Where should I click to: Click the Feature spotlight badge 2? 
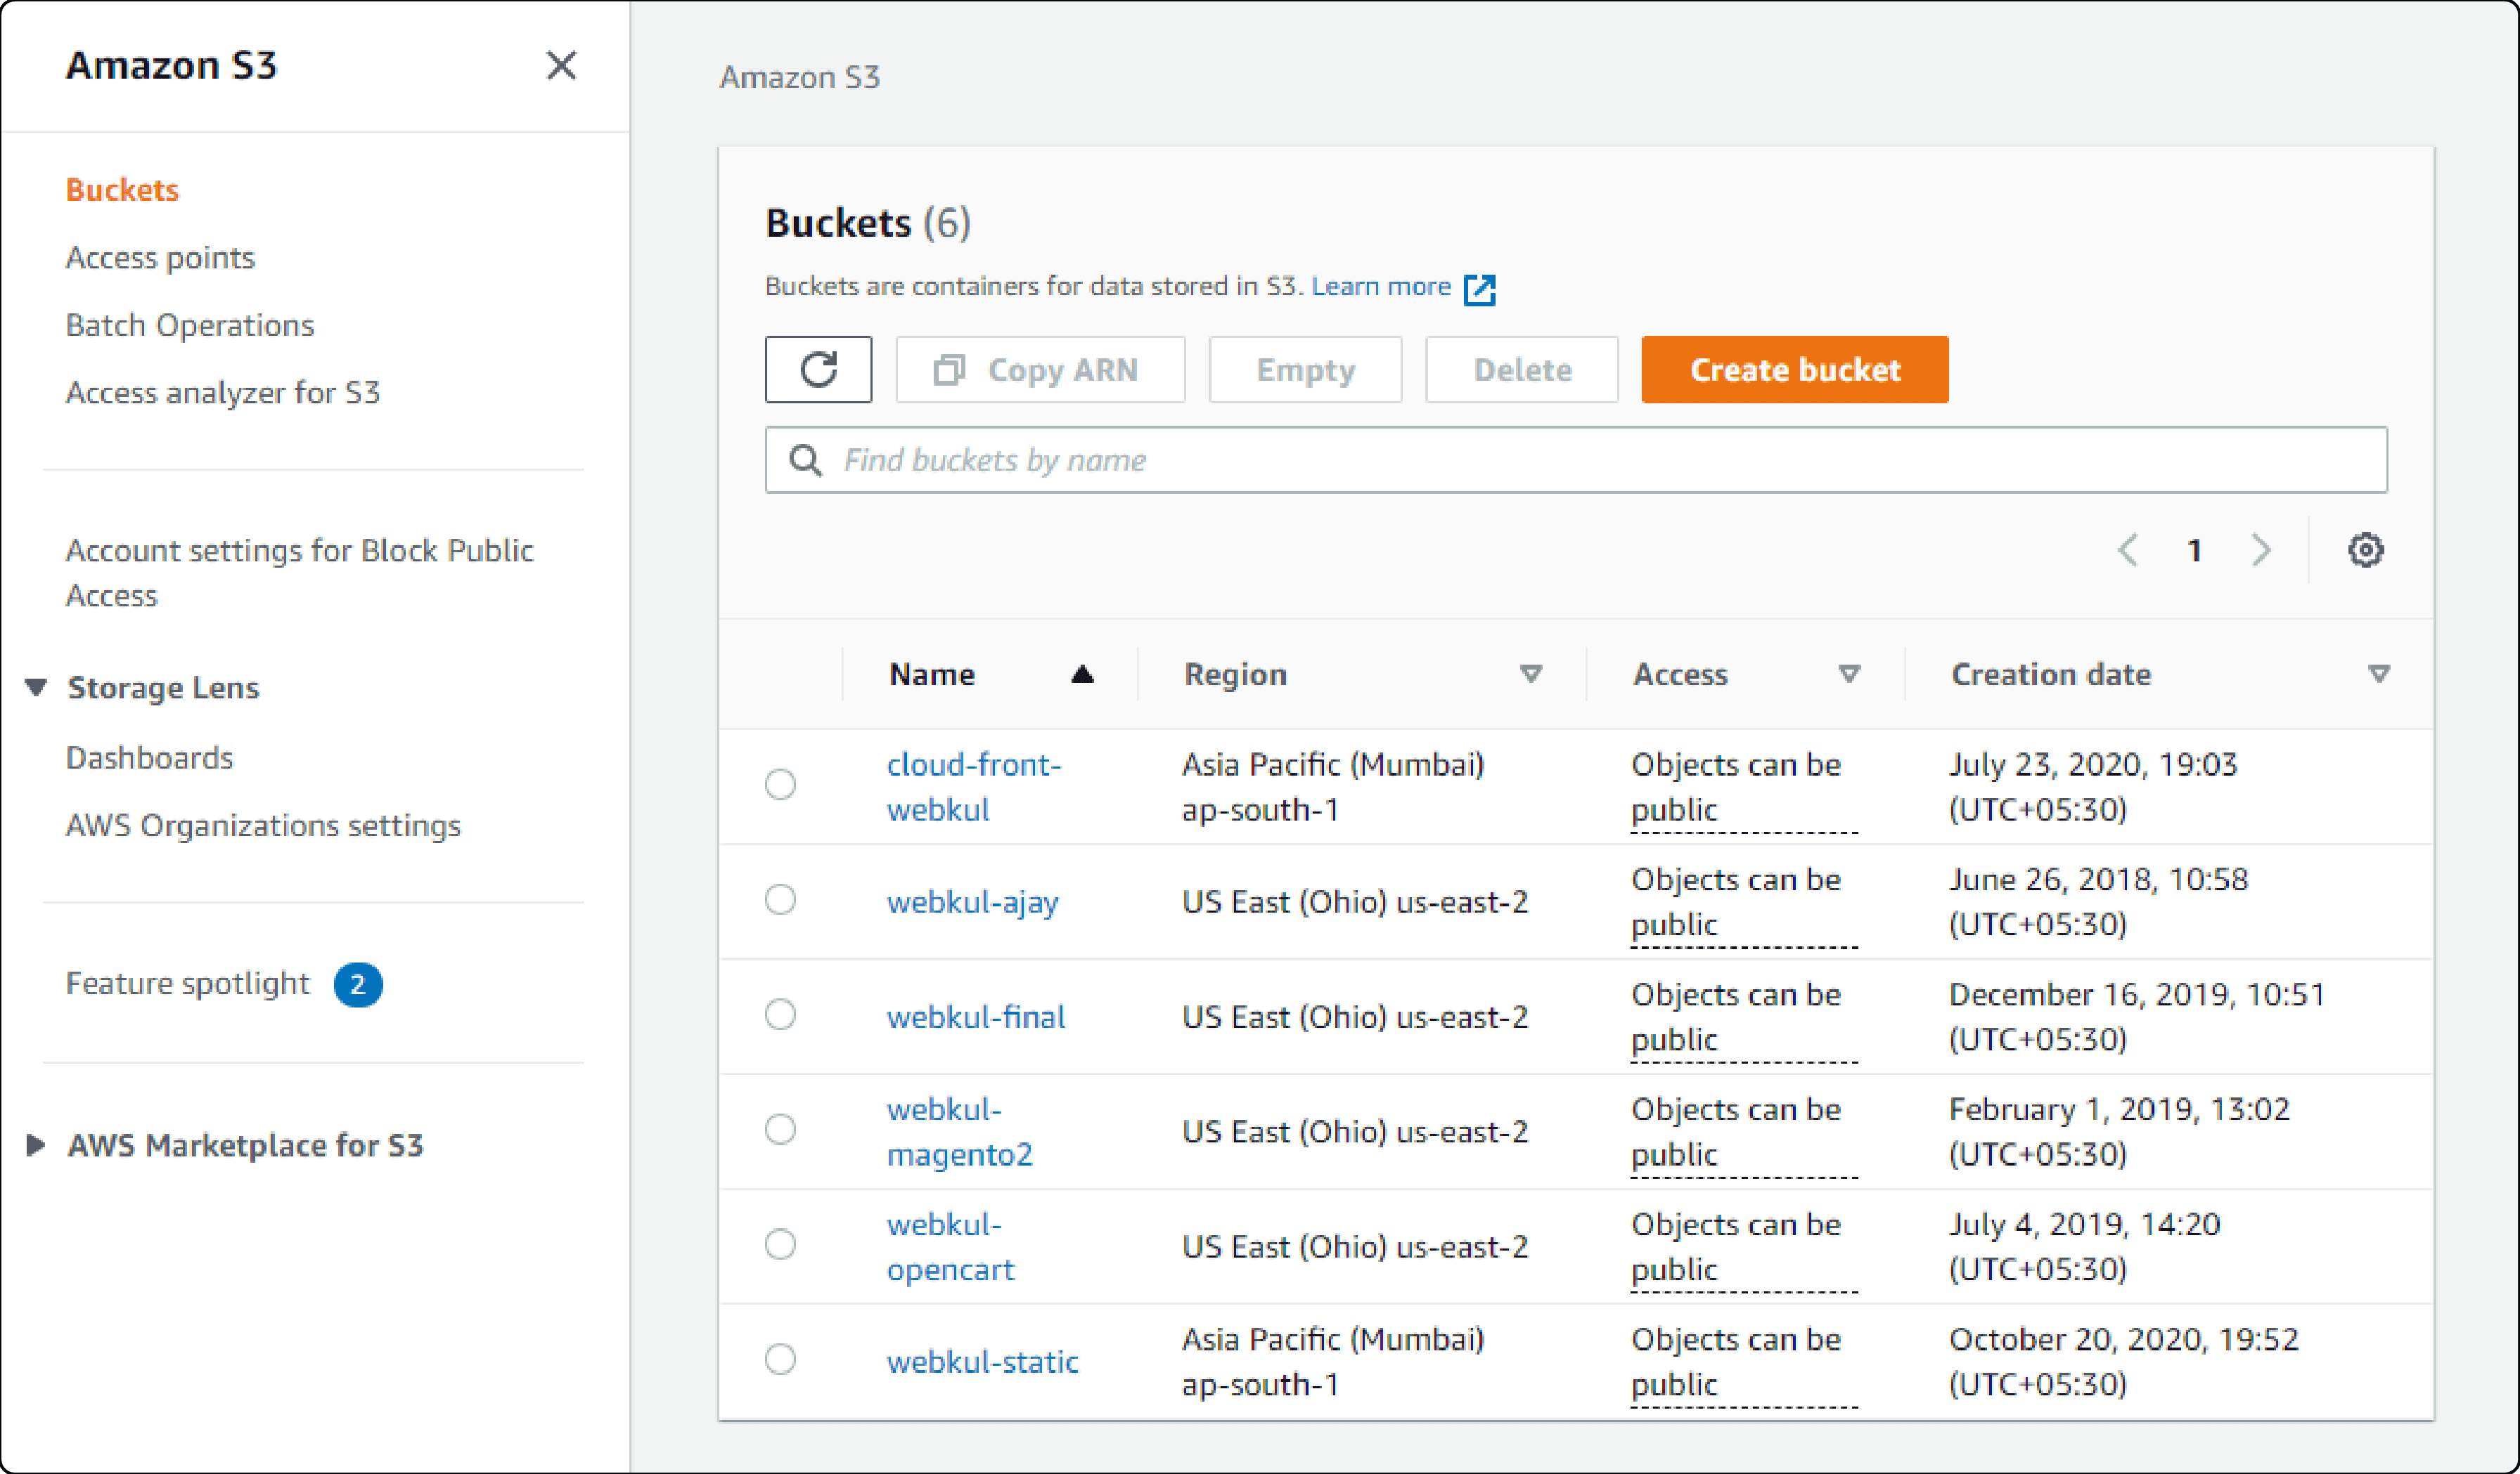358,984
